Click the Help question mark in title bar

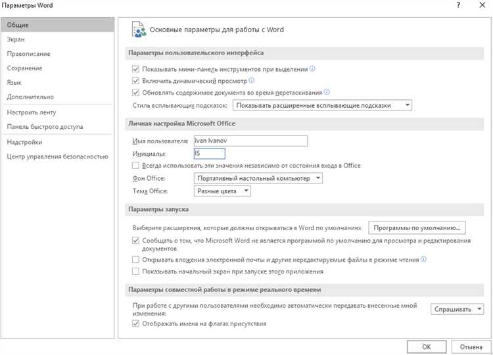pyautogui.click(x=458, y=5)
